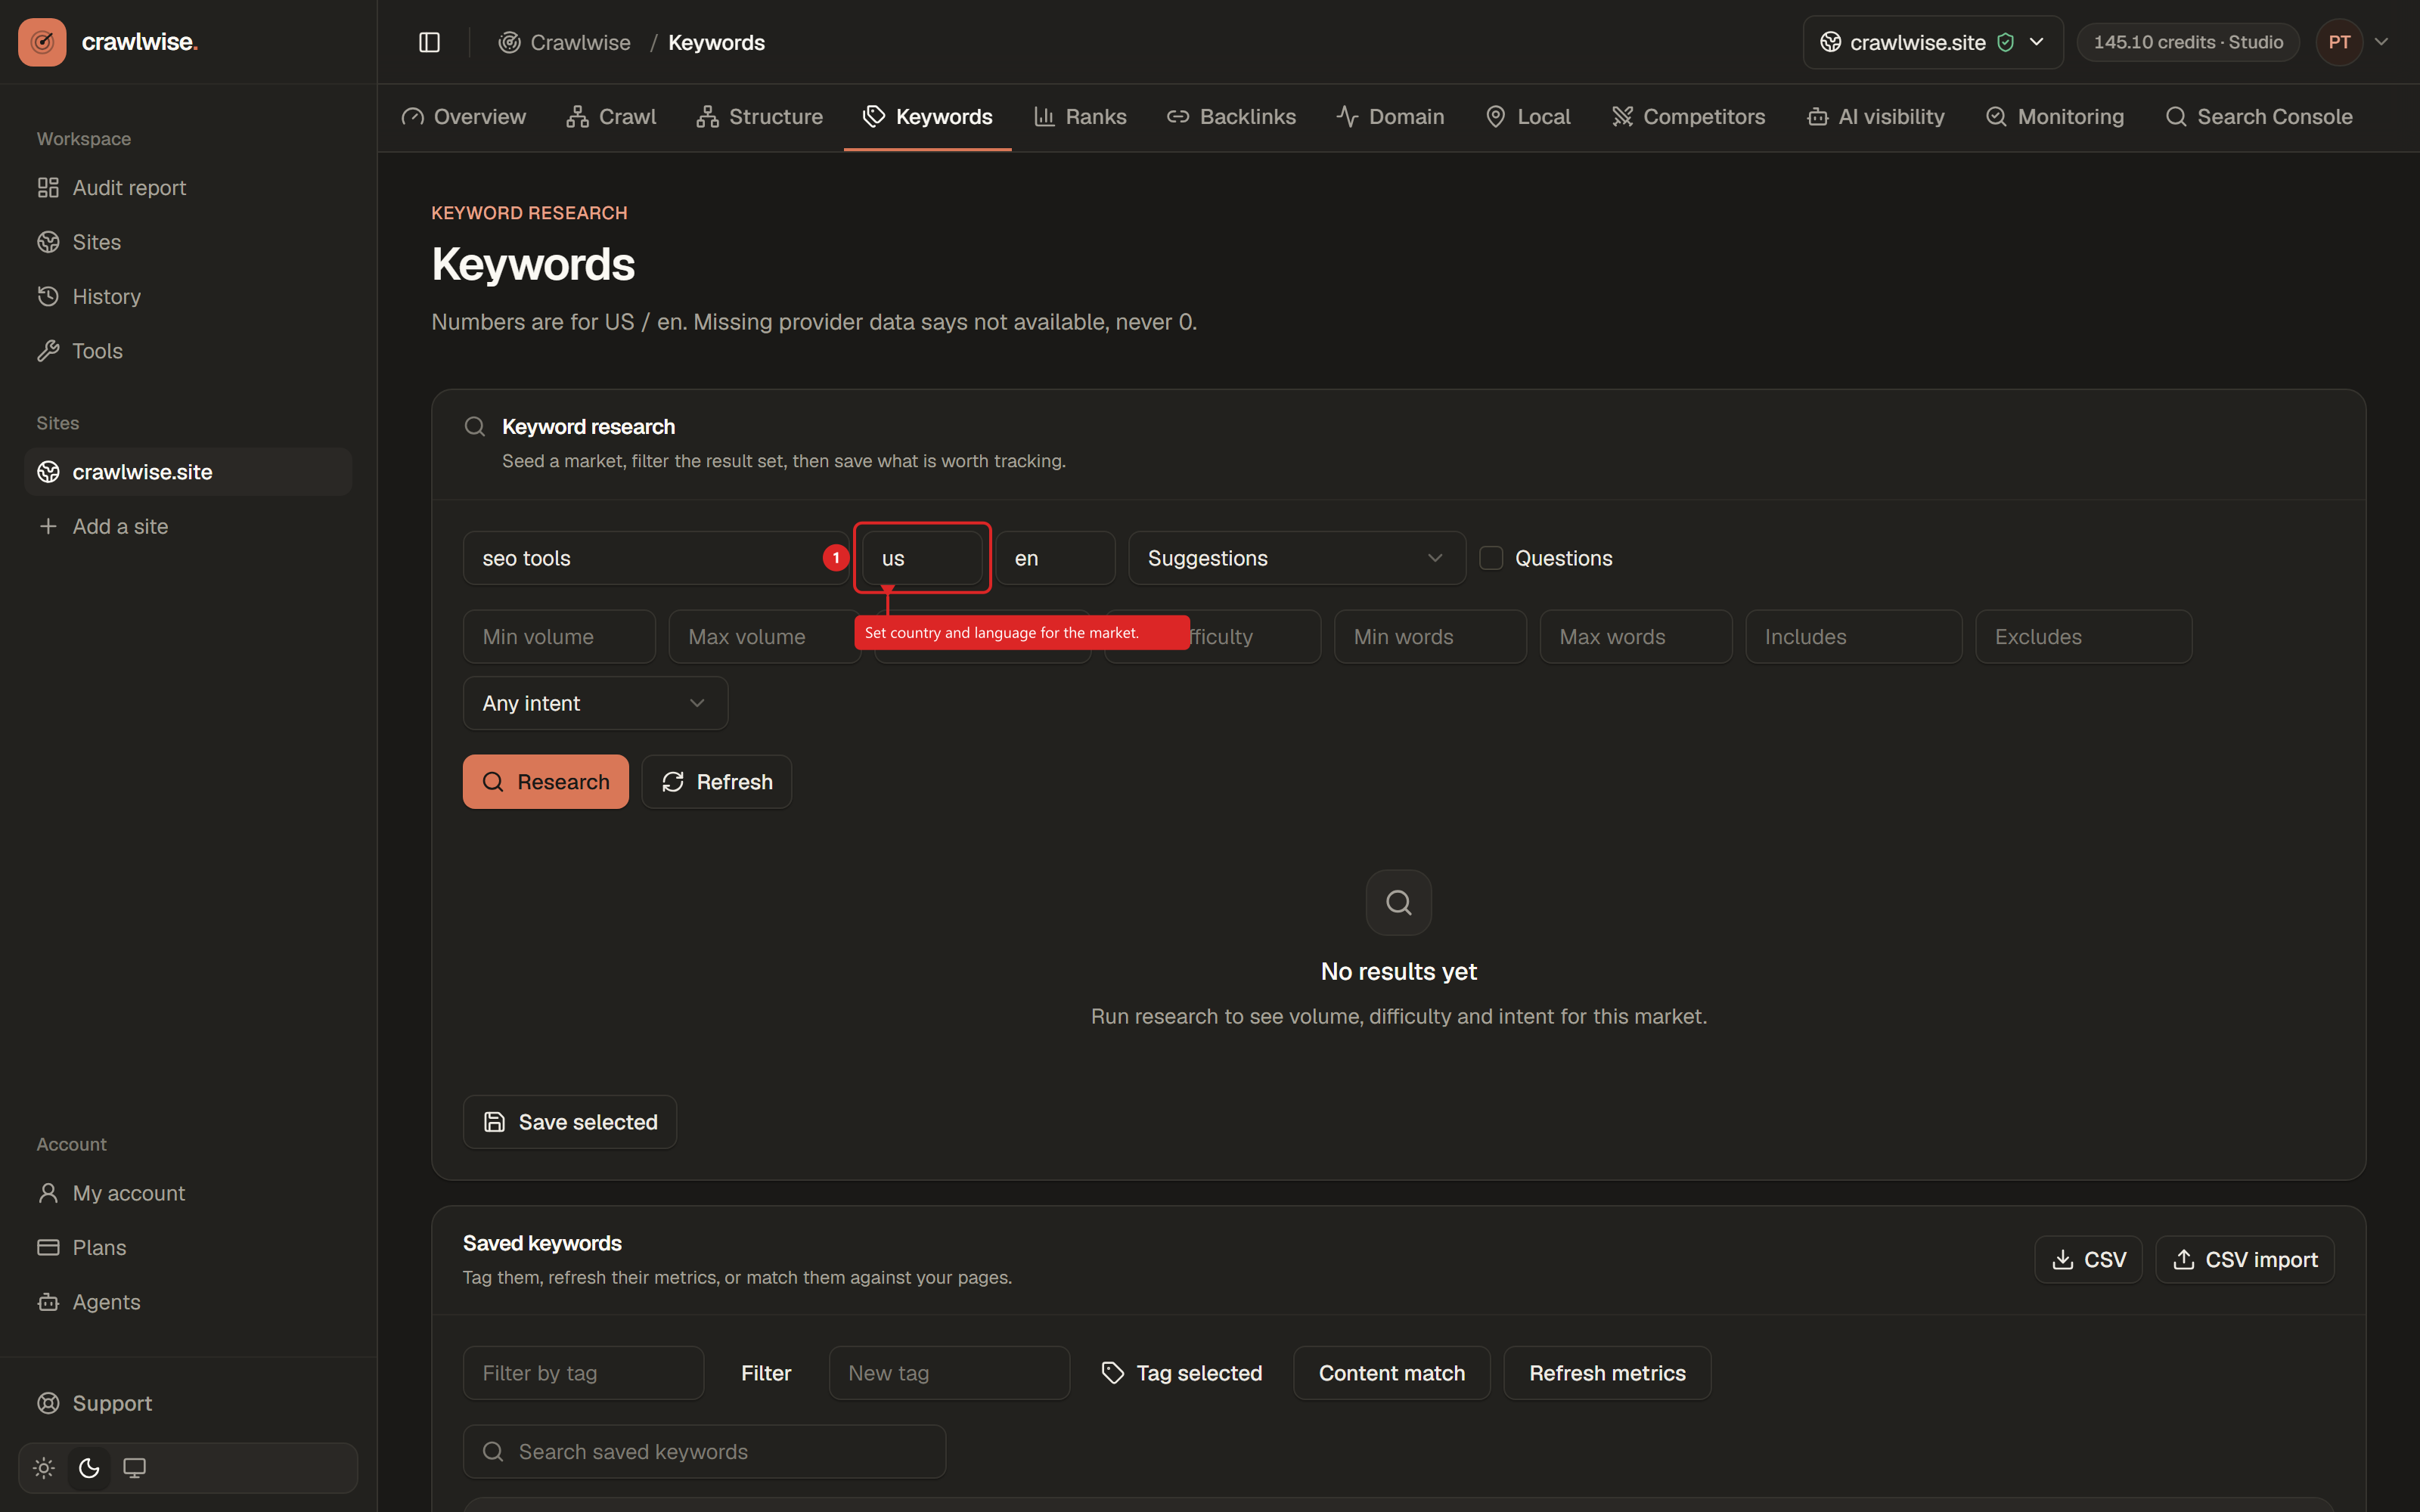Open the Monitoring tab
Image resolution: width=2420 pixels, height=1512 pixels.
2054,117
